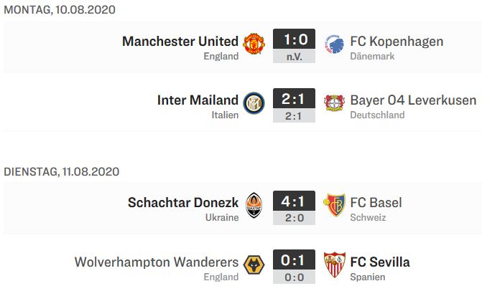Click the FC Kopenhagen lion crest
Viewport: 482px width, 291px height.
click(x=335, y=44)
